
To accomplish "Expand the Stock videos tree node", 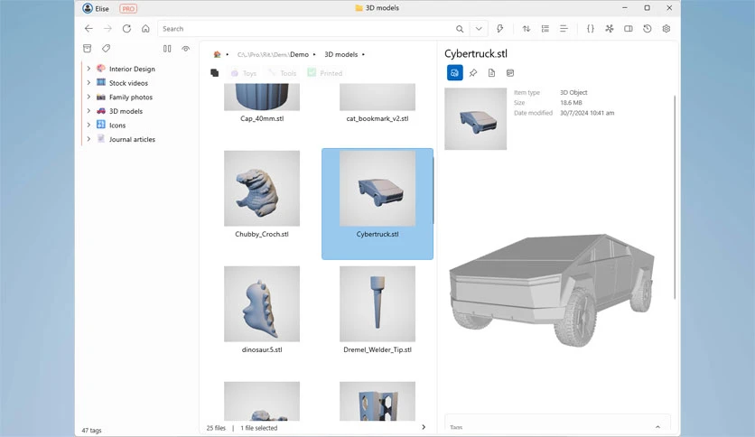I will [x=89, y=83].
